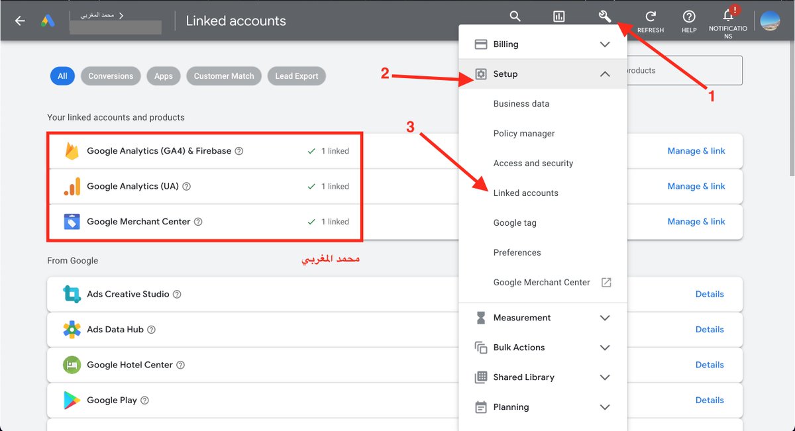The width and height of the screenshot is (795, 431).
Task: Click the page vertical scrollbar
Action: click(x=791, y=109)
